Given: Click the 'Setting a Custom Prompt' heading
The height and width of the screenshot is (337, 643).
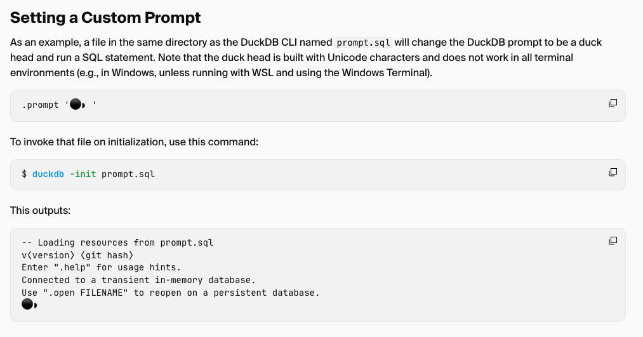Looking at the screenshot, I should (x=105, y=18).
